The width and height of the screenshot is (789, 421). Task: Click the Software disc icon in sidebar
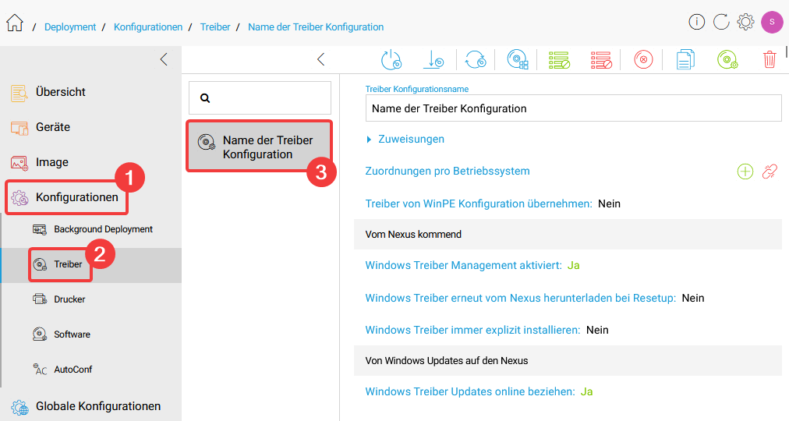pos(40,334)
